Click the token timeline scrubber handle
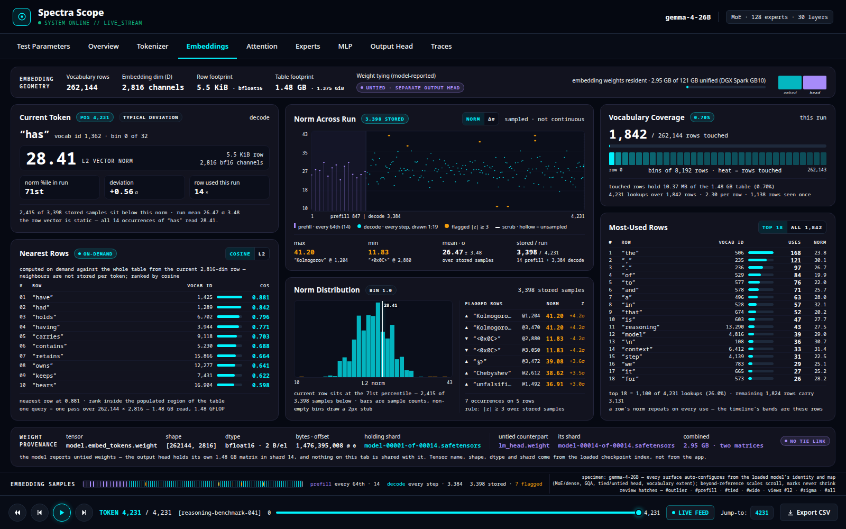Viewport: 846px width, 529px height. click(x=638, y=513)
